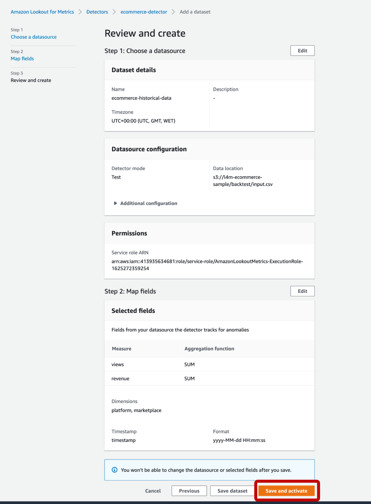Go to the Detectors breadcrumb link
The height and width of the screenshot is (504, 371).
[x=97, y=12]
